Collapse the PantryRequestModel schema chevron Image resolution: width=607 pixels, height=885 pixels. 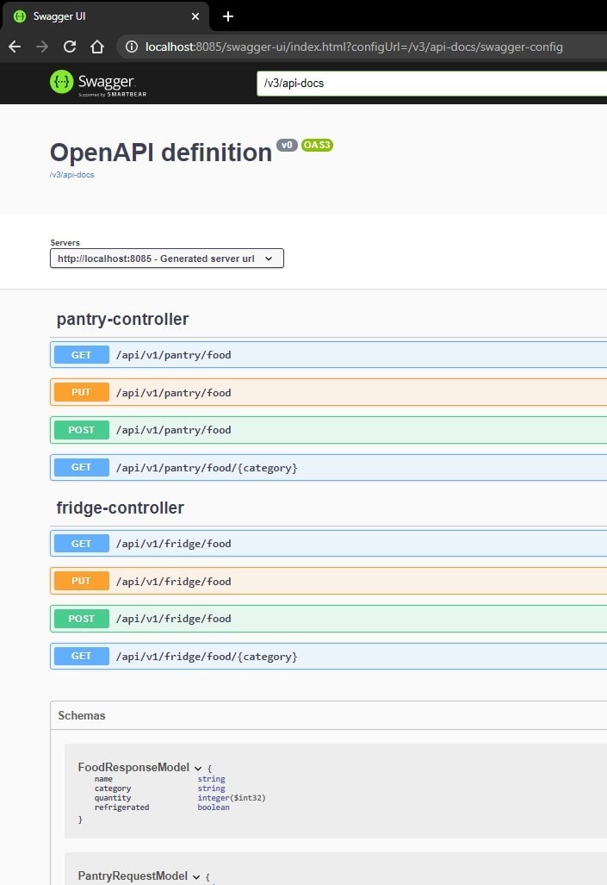(x=196, y=876)
